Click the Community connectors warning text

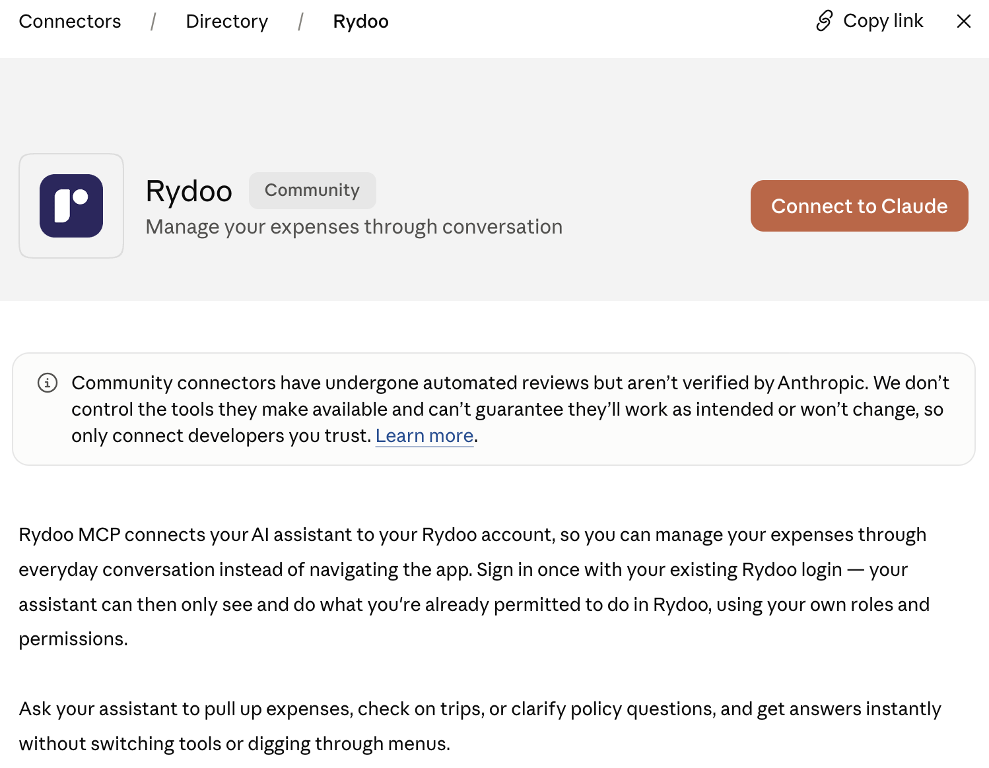point(510,409)
